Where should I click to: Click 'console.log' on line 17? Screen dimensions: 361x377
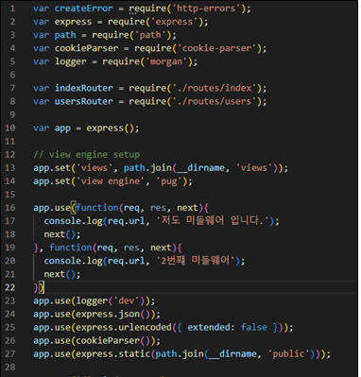tap(73, 221)
